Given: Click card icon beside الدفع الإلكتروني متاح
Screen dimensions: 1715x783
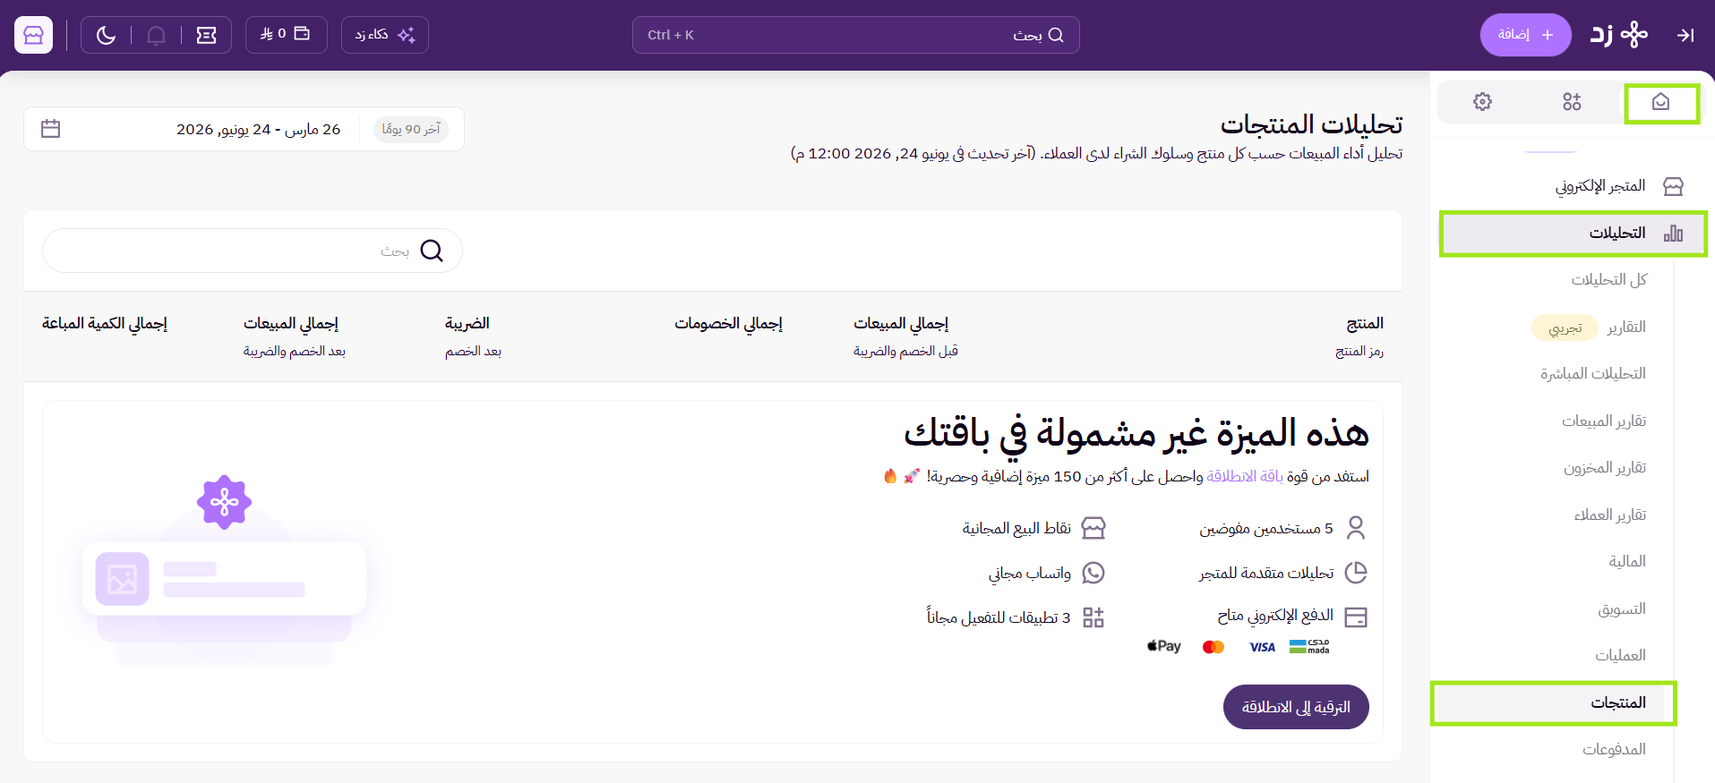Looking at the screenshot, I should (x=1356, y=617).
